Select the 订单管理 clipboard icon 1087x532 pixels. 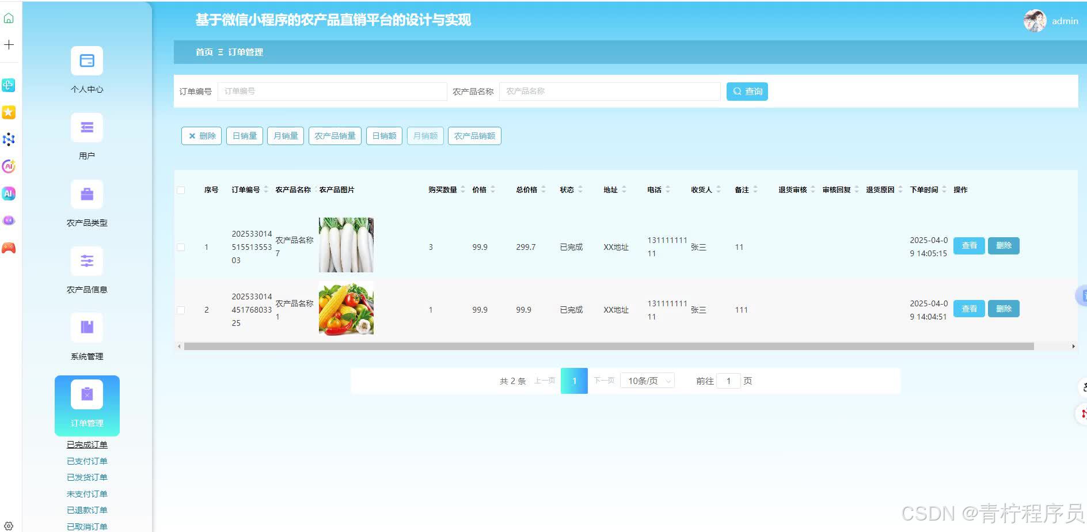click(x=86, y=395)
